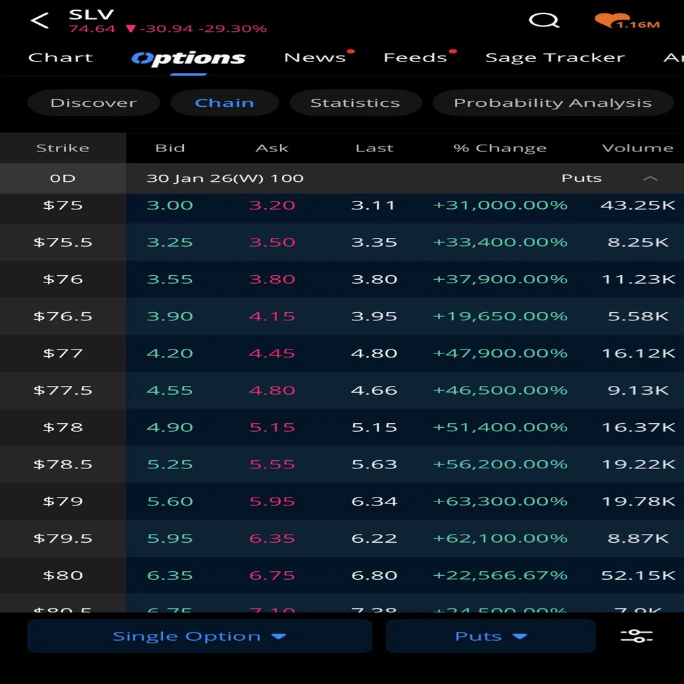
Task: Tap the 30 Jan 26(W) 100 expiry label
Action: tap(225, 178)
